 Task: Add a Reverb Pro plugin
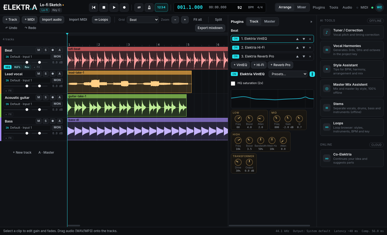coord(280,65)
